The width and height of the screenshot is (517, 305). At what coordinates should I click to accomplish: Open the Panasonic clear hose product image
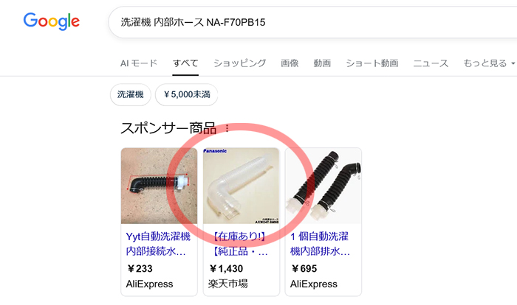click(242, 186)
